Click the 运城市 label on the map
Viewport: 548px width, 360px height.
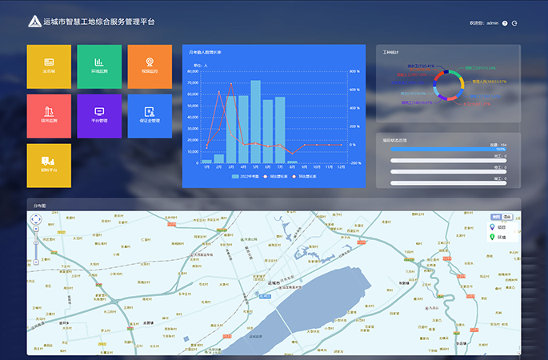click(x=274, y=282)
